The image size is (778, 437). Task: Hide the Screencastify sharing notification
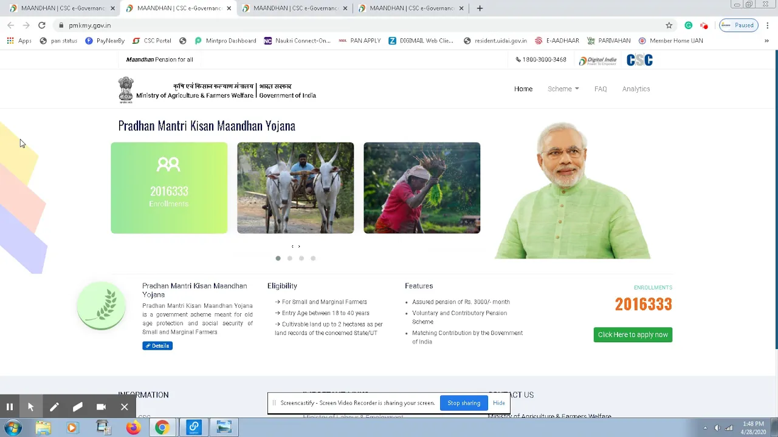click(x=499, y=403)
